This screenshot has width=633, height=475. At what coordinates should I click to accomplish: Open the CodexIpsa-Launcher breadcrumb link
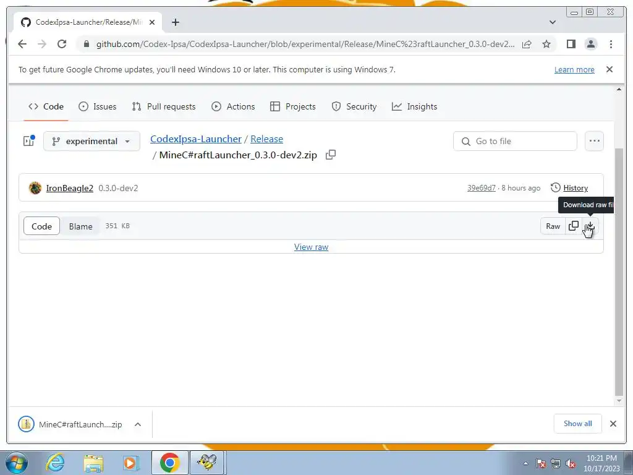coord(196,139)
